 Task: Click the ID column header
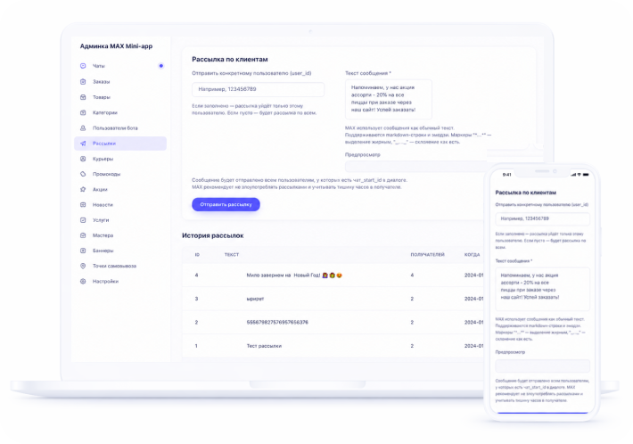click(197, 255)
